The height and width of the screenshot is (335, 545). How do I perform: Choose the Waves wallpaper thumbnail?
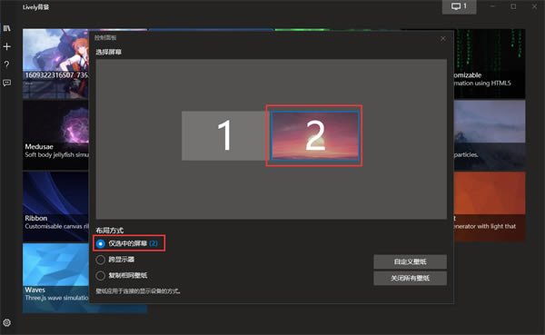[x=55, y=278]
